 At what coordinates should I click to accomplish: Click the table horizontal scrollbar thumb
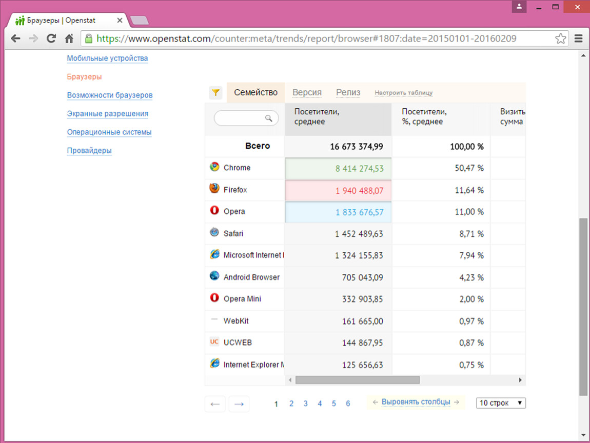358,380
